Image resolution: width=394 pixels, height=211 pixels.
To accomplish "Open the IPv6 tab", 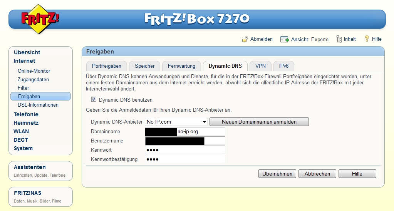I will click(284, 66).
